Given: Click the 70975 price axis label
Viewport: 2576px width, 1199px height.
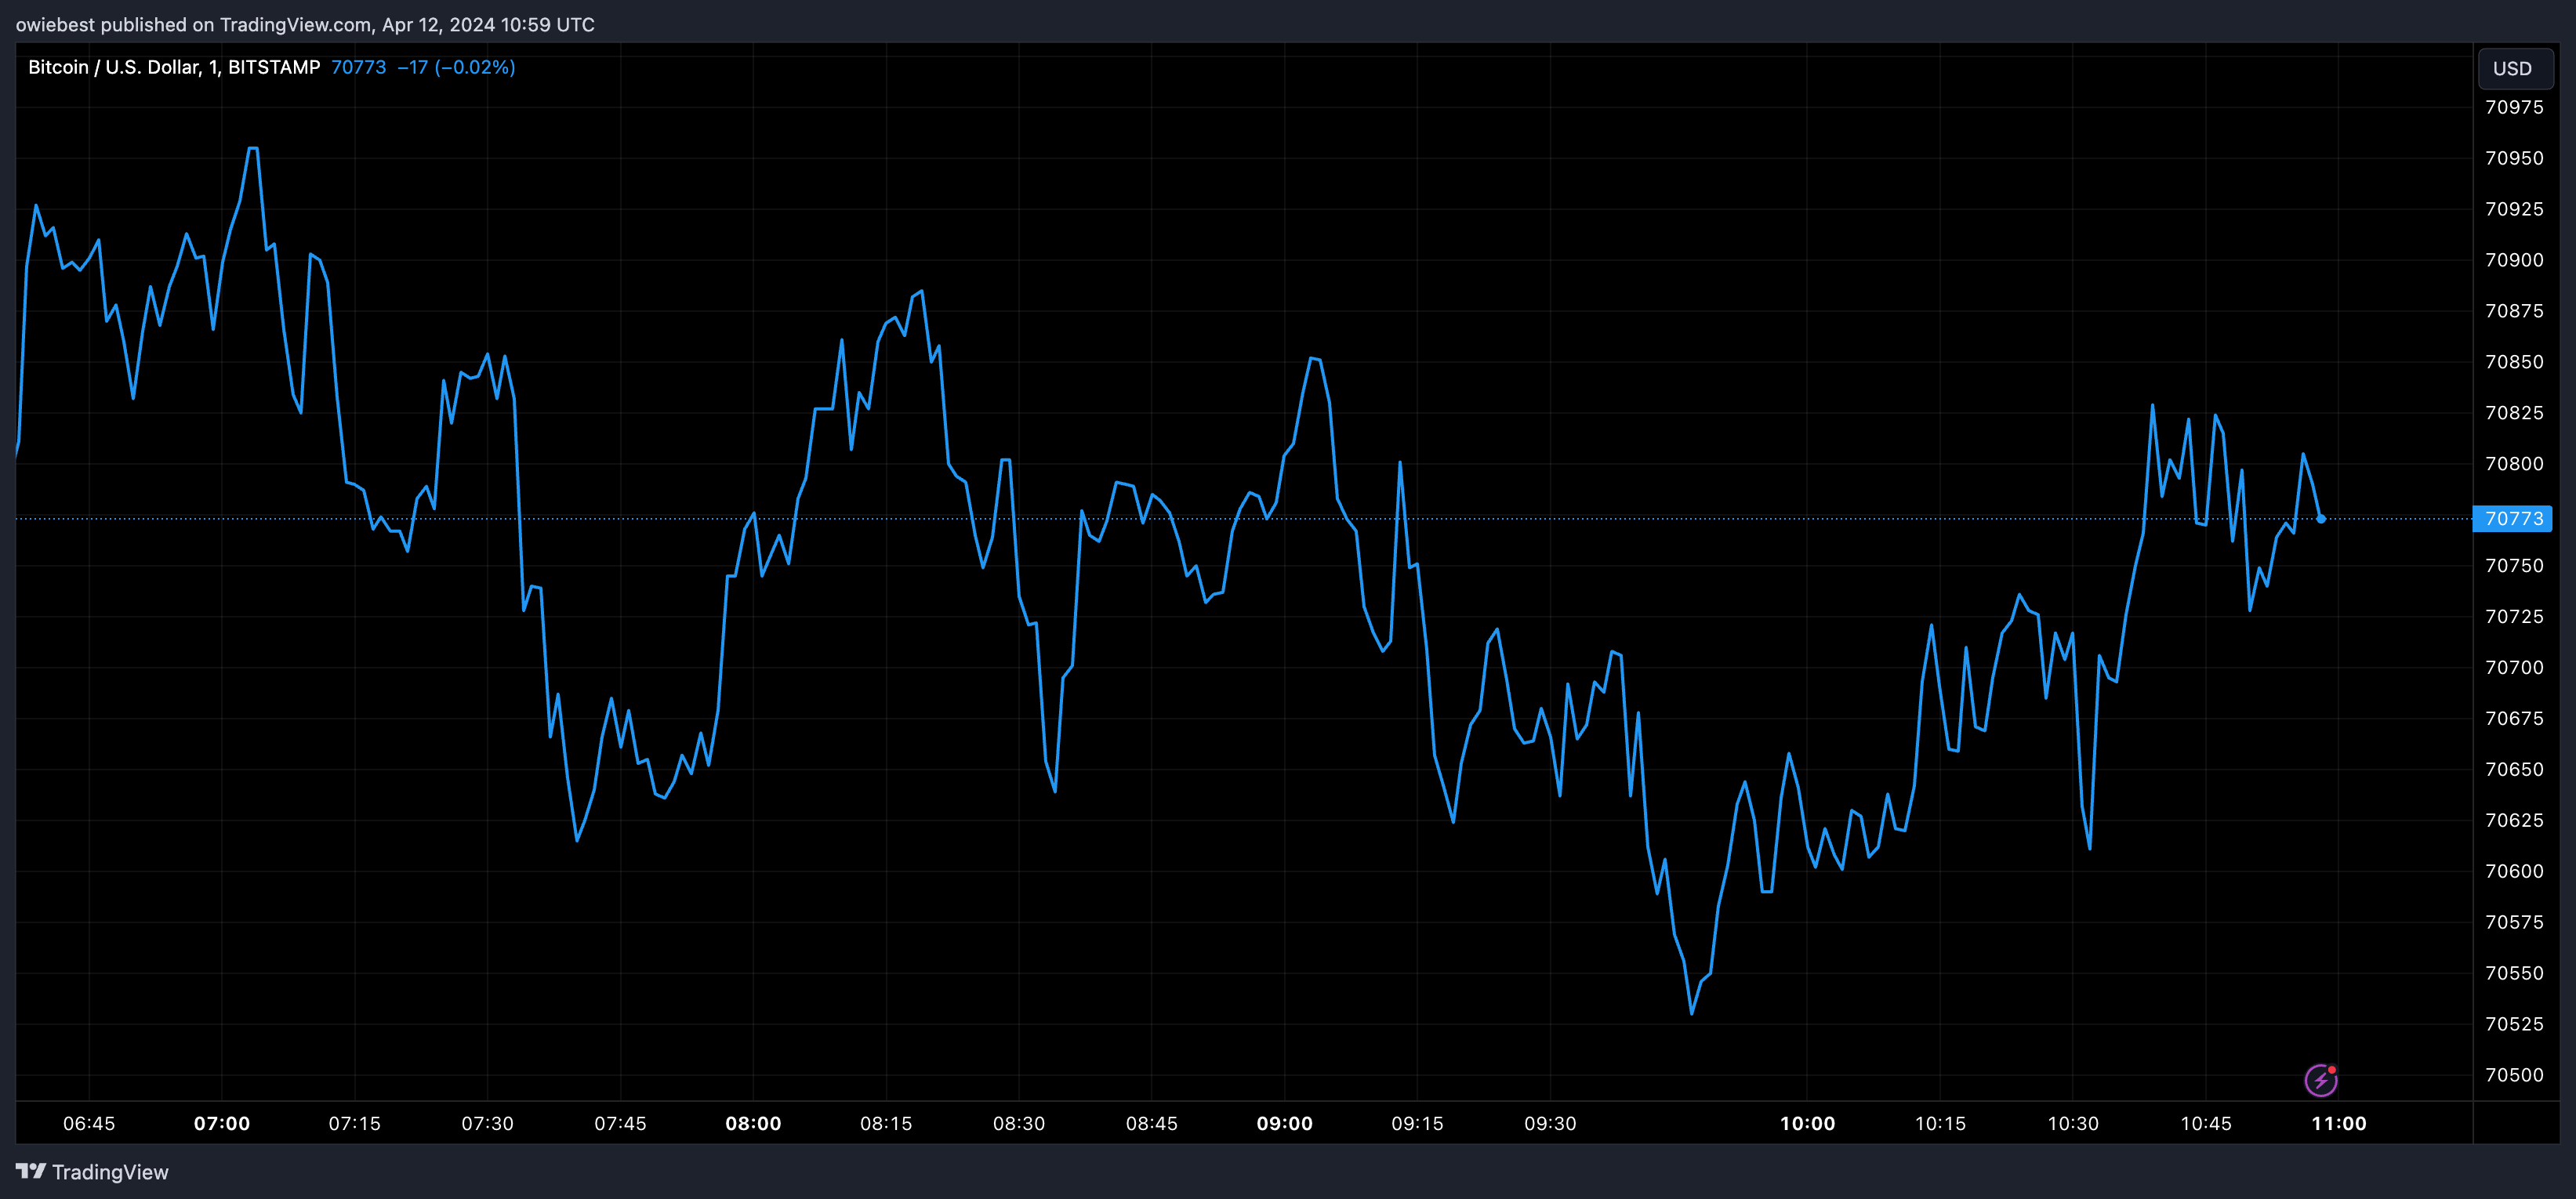Looking at the screenshot, I should 2514,107.
